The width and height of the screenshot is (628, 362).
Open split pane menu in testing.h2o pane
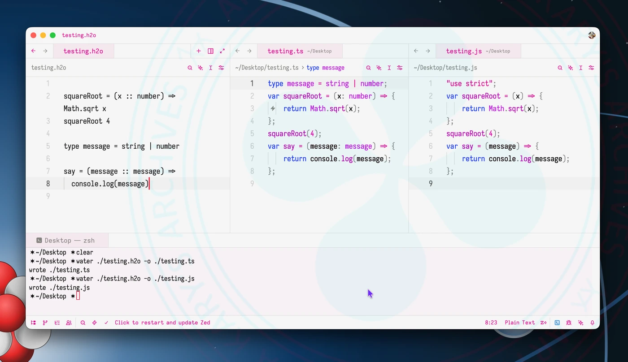[x=210, y=51]
